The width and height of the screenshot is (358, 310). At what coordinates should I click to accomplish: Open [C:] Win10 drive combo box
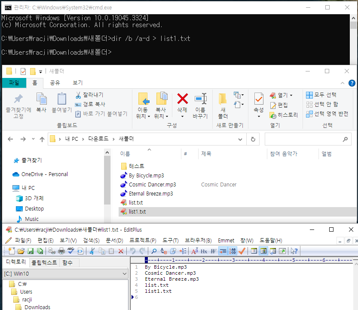click(x=65, y=274)
